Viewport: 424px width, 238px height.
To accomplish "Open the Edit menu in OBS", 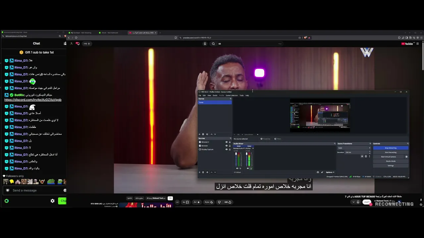I will [x=204, y=96].
